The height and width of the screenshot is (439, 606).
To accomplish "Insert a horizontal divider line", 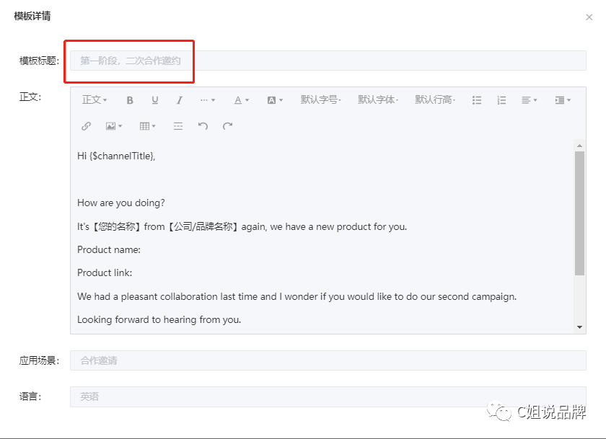I will [178, 126].
